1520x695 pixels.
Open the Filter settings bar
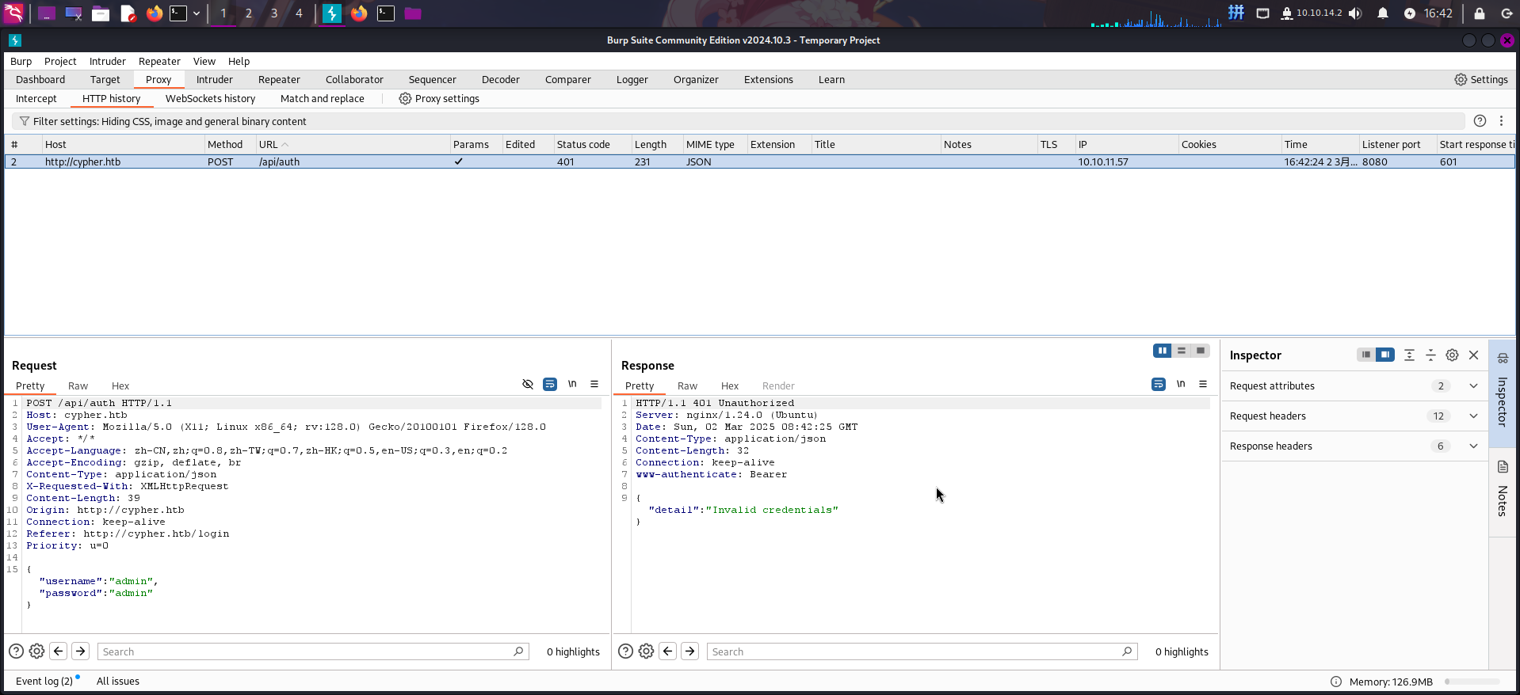(x=738, y=121)
